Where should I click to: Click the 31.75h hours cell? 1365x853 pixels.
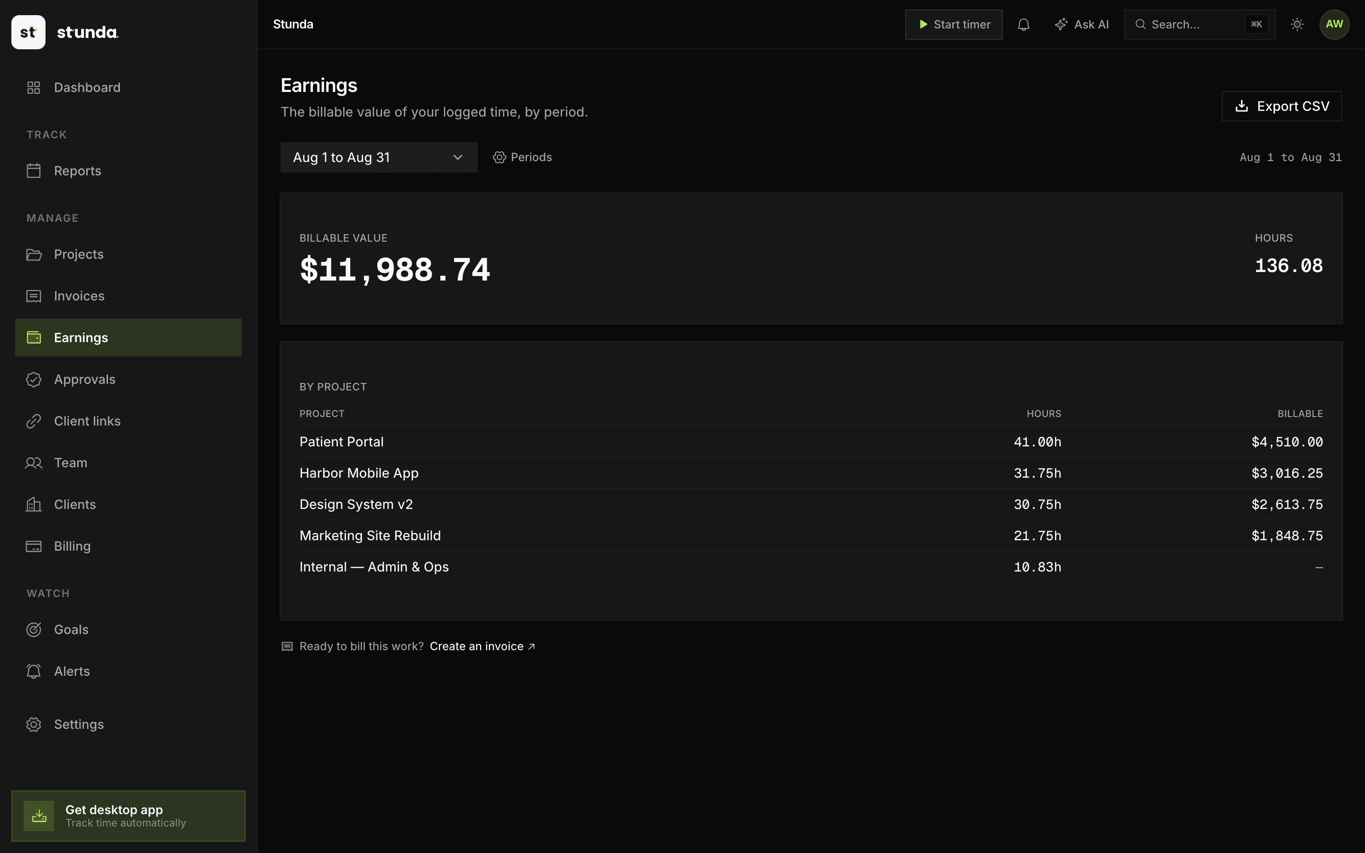click(x=1037, y=473)
